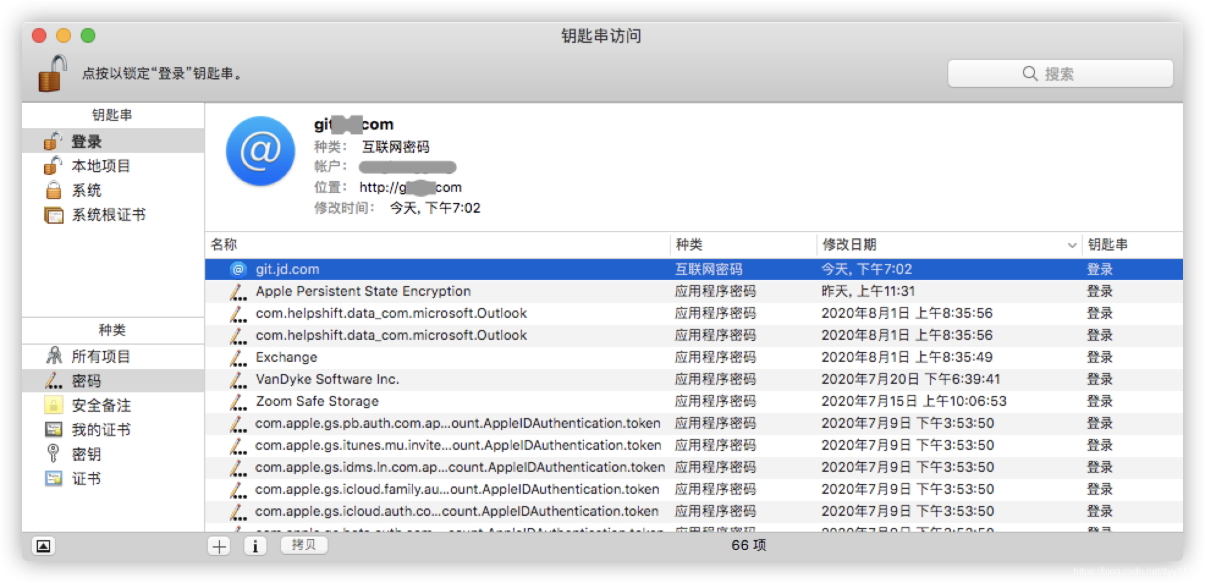Select the Exchange password entry
The width and height of the screenshot is (1205, 583).
(694, 357)
